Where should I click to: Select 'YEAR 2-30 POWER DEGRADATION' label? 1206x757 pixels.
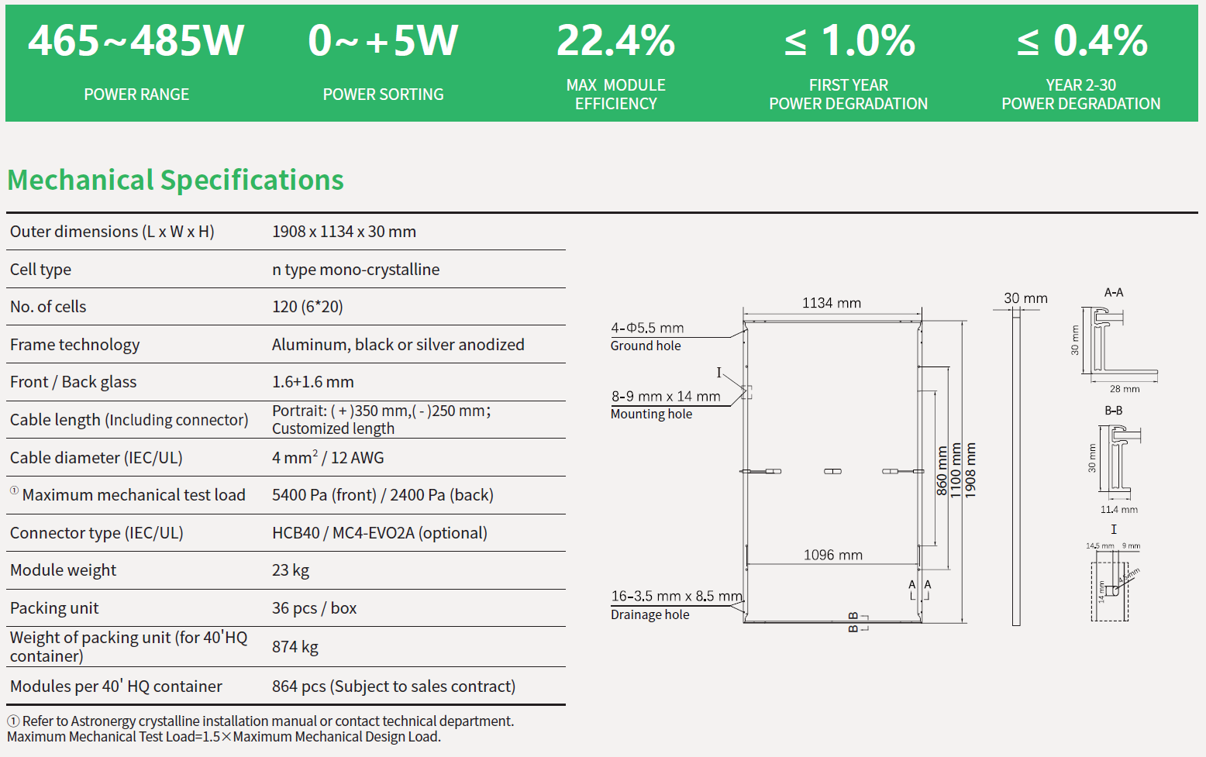point(1081,95)
